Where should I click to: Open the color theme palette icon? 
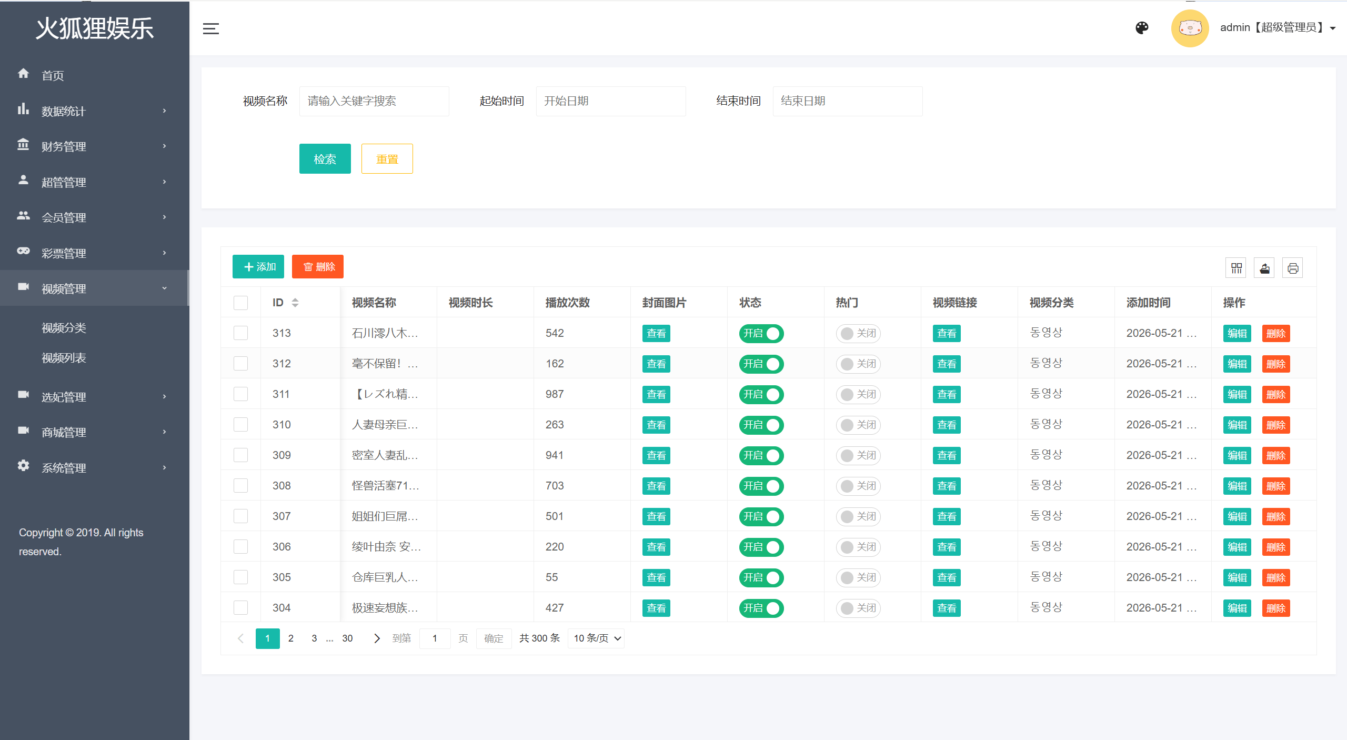coord(1142,28)
